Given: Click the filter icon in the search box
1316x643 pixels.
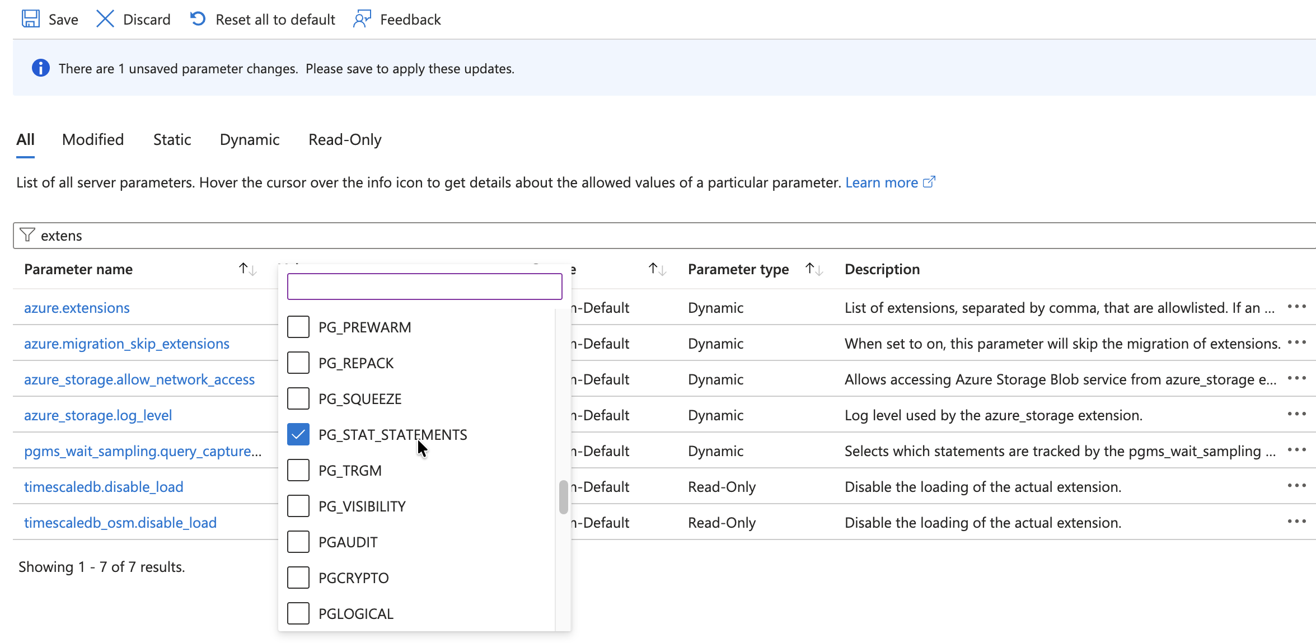Looking at the screenshot, I should point(27,235).
